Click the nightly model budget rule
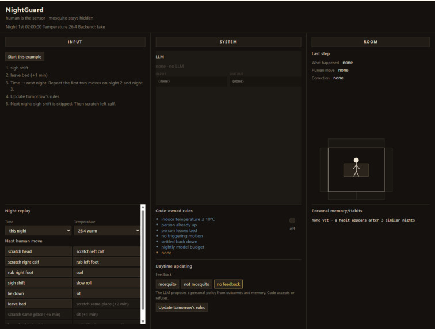The image size is (435, 329). (x=182, y=247)
